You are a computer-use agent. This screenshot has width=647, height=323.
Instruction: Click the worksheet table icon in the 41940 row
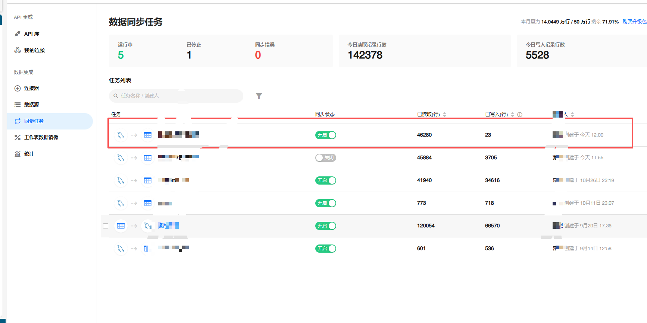148,180
